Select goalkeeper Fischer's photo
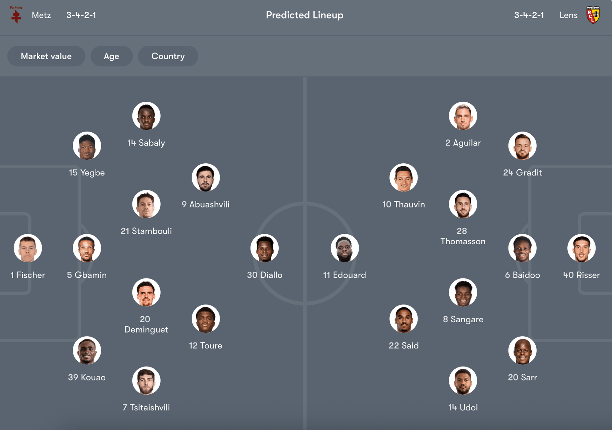Screen dimensions: 612x430 28,248
